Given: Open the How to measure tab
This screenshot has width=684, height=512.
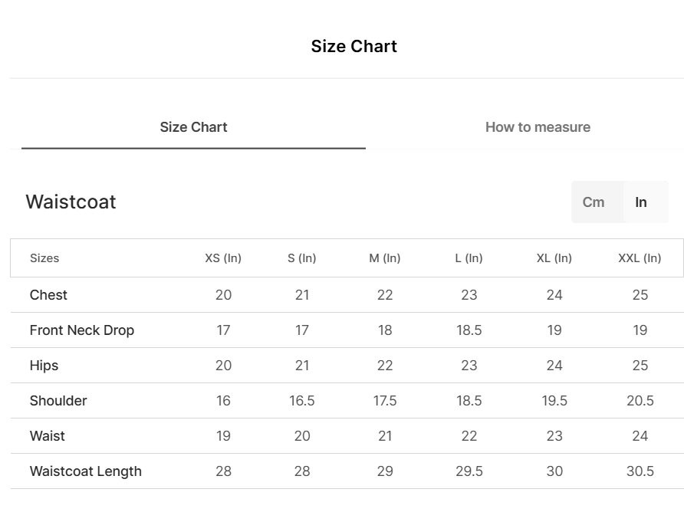Looking at the screenshot, I should click(538, 127).
